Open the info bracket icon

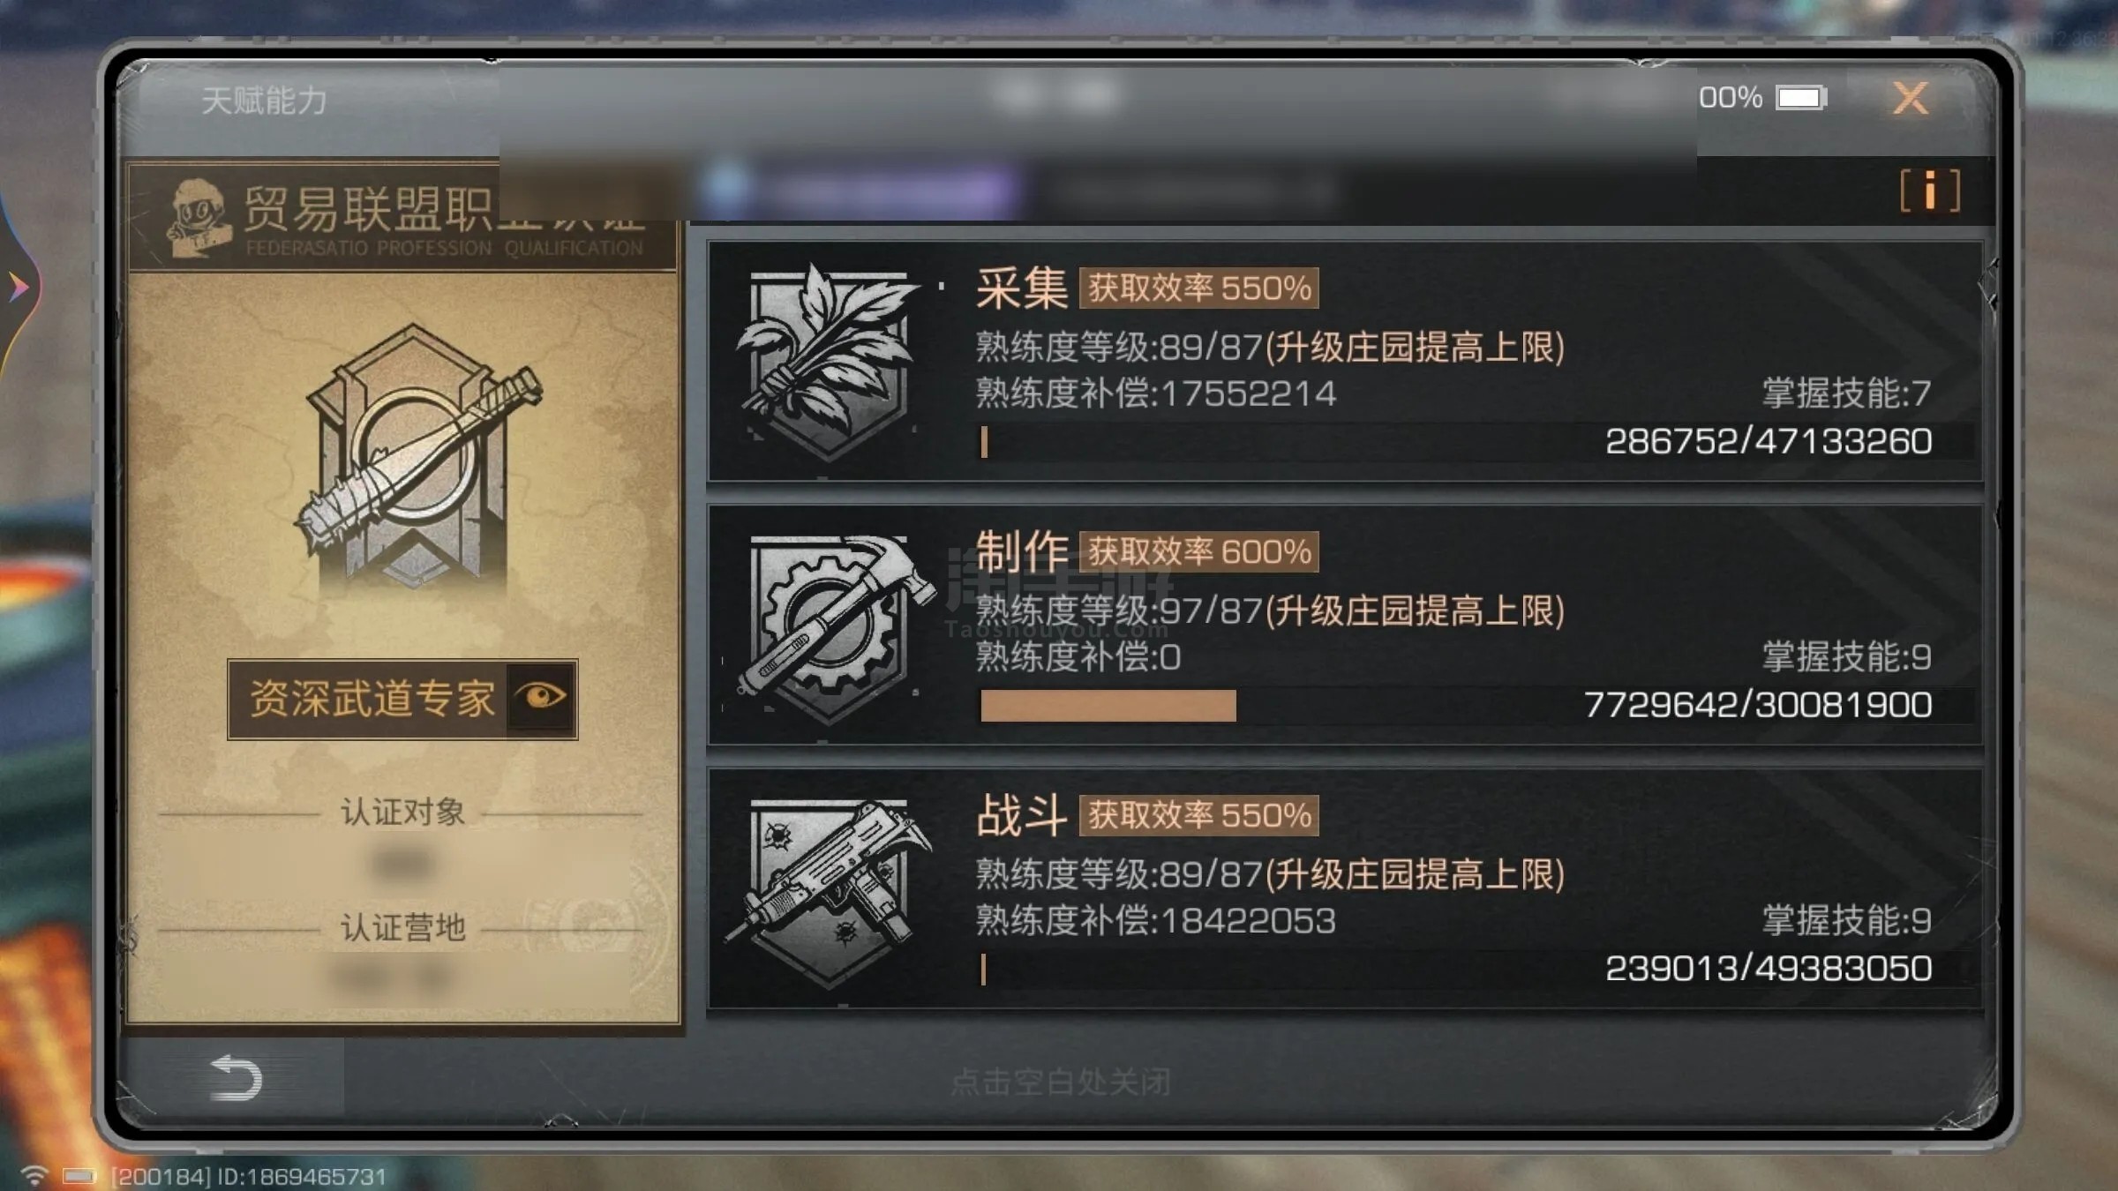click(x=1930, y=191)
